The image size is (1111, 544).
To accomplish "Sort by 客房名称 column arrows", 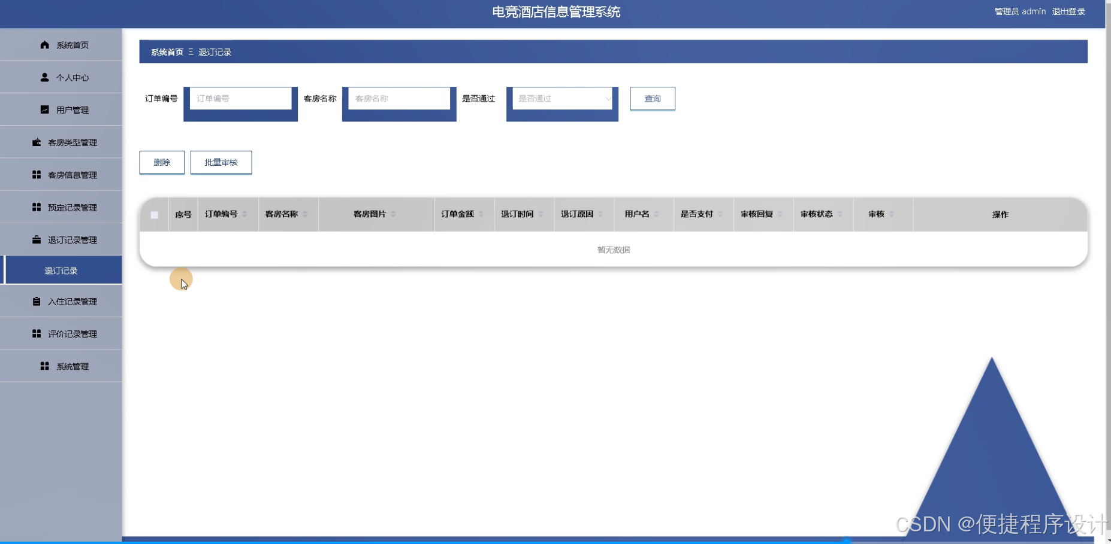I will (x=305, y=214).
